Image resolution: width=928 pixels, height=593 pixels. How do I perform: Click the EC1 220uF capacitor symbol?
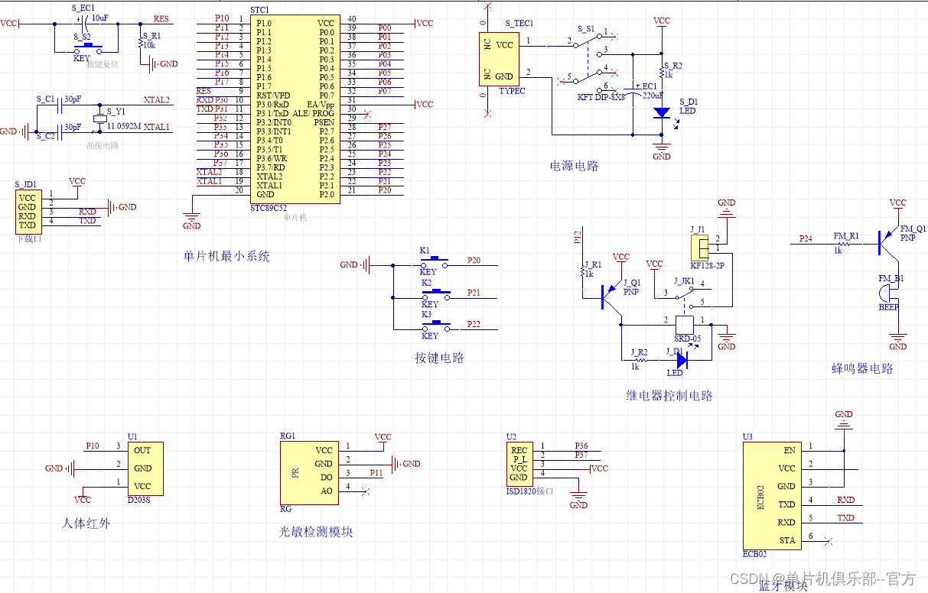pos(633,90)
